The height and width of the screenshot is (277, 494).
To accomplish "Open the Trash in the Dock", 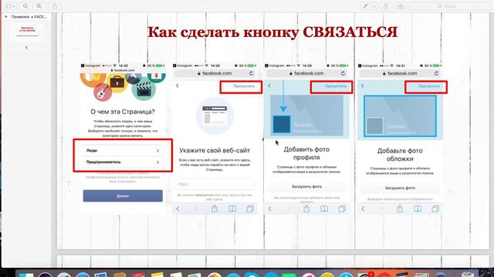I will (x=469, y=274).
